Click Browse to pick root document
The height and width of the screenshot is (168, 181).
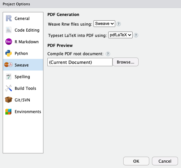click(126, 62)
